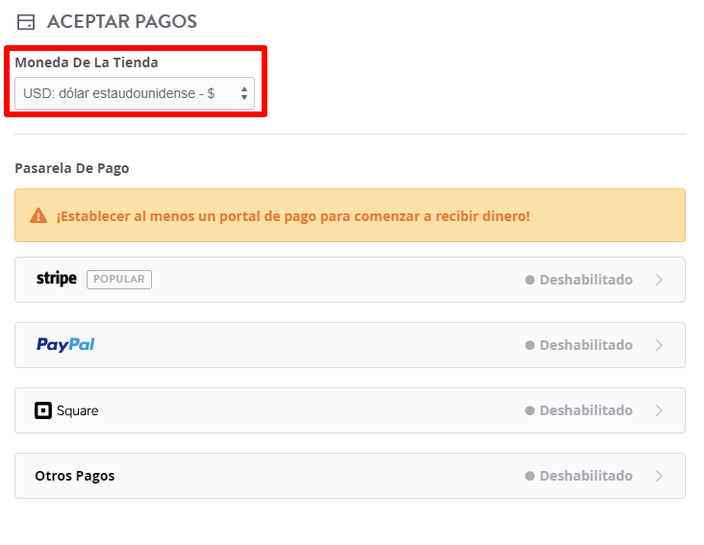
Task: Open the Square payment gateway row
Action: pyautogui.click(x=350, y=410)
